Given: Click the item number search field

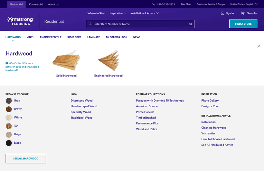Looking at the screenshot, I should click(x=138, y=24).
